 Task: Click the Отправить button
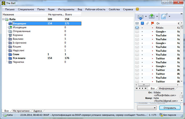tap(170, 108)
